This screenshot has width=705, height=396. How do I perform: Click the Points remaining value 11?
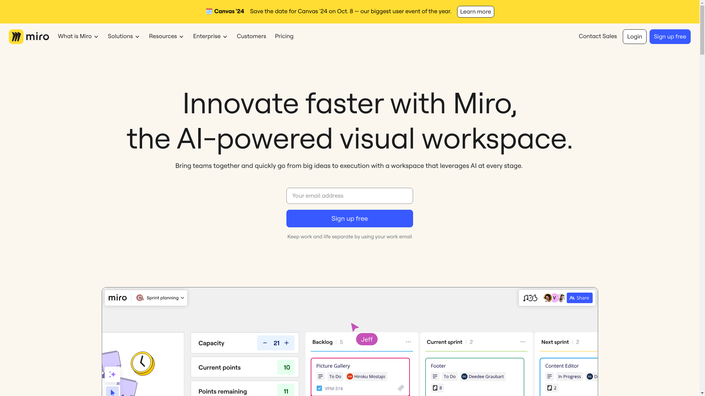[x=286, y=391]
